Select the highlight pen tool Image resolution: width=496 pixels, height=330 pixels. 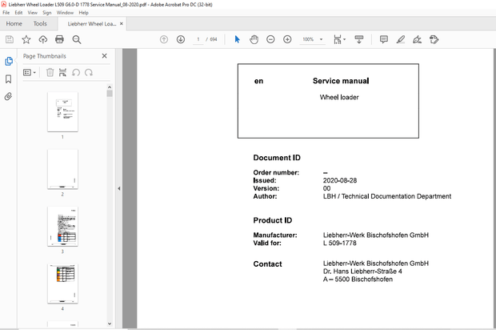pyautogui.click(x=401, y=39)
